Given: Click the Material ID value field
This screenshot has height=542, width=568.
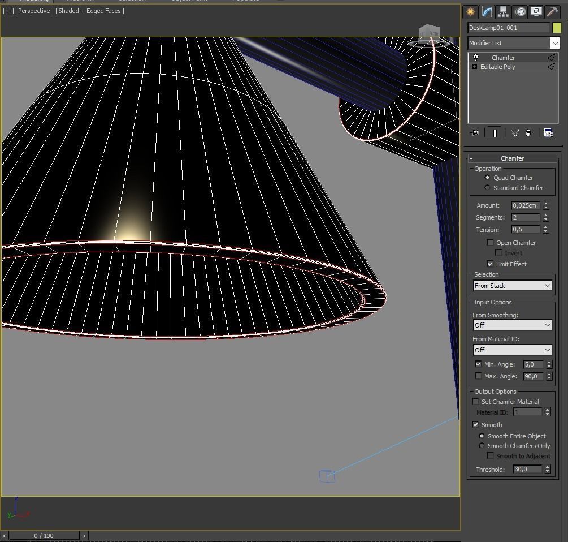Looking at the screenshot, I should click(x=527, y=412).
